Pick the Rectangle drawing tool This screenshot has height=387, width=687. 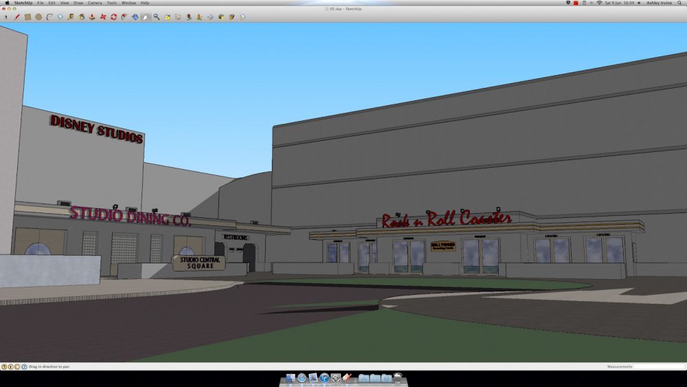coord(27,17)
